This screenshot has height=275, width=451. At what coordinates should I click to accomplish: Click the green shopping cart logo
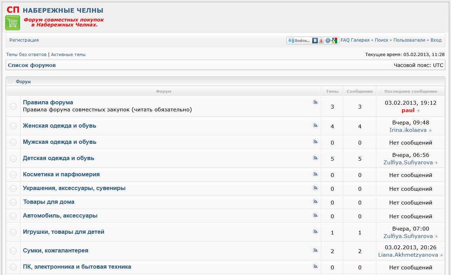[13, 23]
